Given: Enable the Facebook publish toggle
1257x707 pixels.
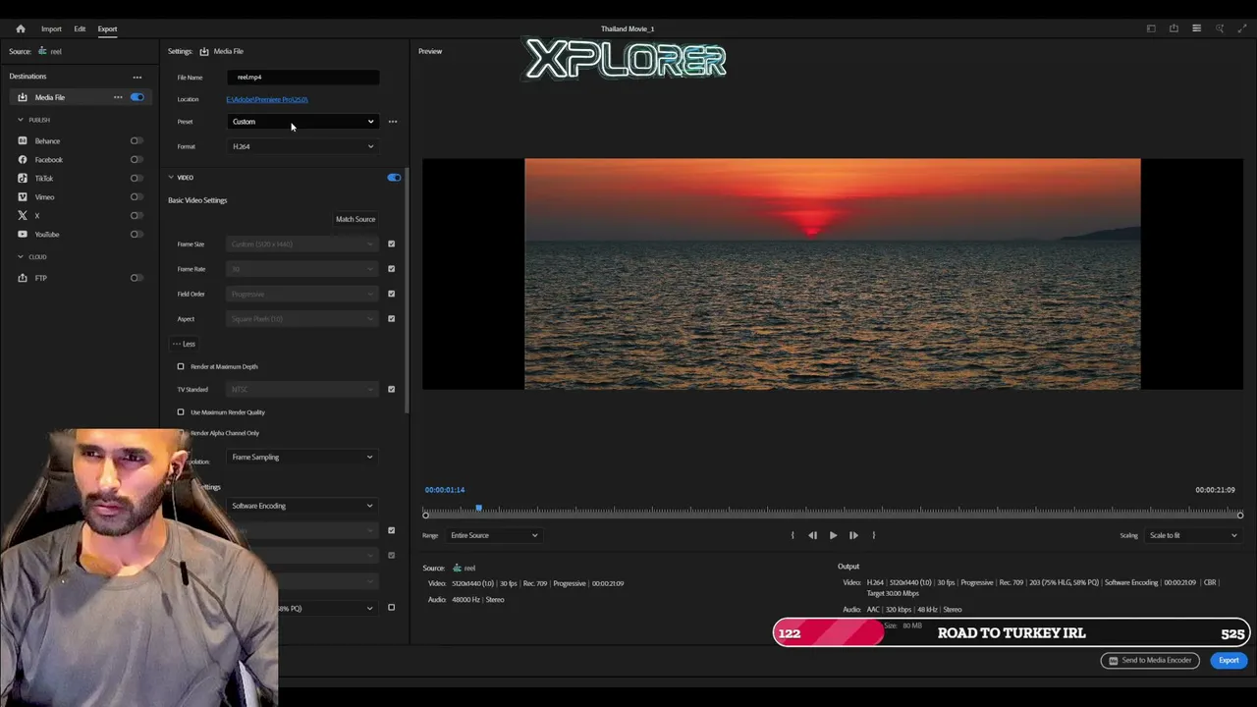Looking at the screenshot, I should point(137,159).
